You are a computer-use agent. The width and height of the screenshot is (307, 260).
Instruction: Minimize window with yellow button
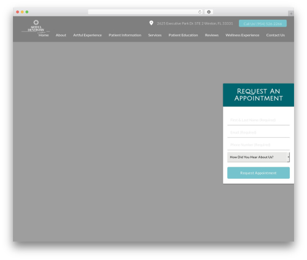coord(22,12)
